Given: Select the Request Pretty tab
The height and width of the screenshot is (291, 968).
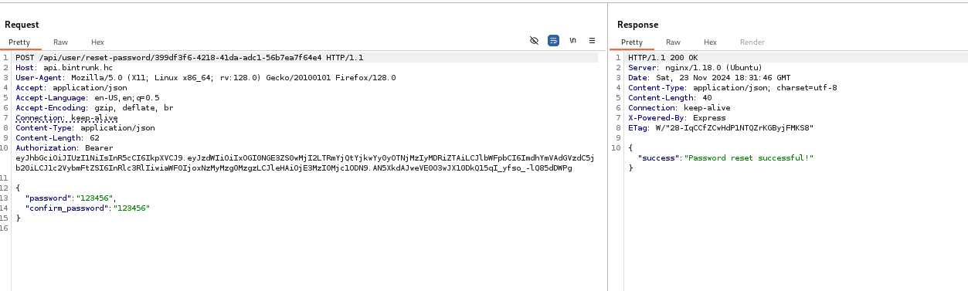Looking at the screenshot, I should point(19,42).
